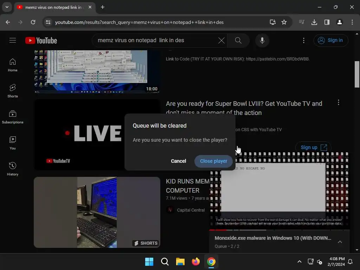Click Sign up link for YouTube TV
Screen dimensions: 360x270
click(313, 147)
